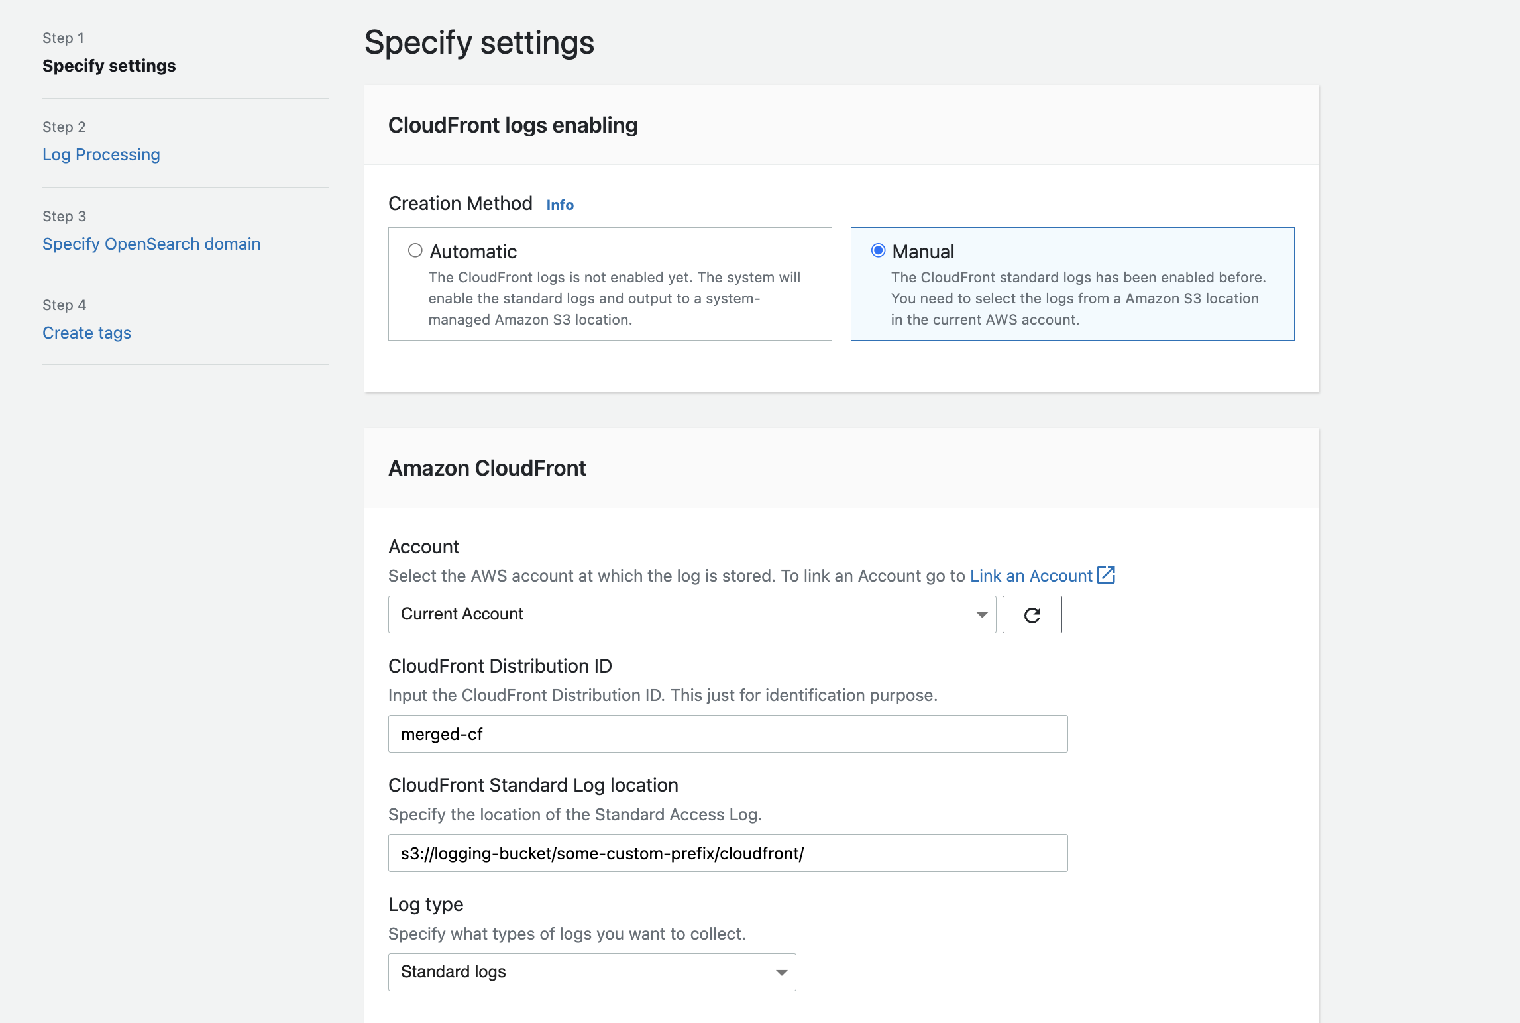Open the Log type dropdown
This screenshot has width=1520, height=1023.
click(x=591, y=972)
